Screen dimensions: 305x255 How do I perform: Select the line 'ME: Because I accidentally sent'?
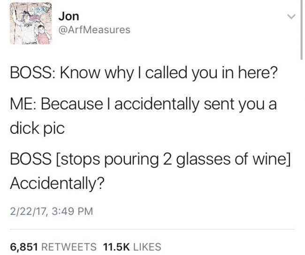point(122,105)
